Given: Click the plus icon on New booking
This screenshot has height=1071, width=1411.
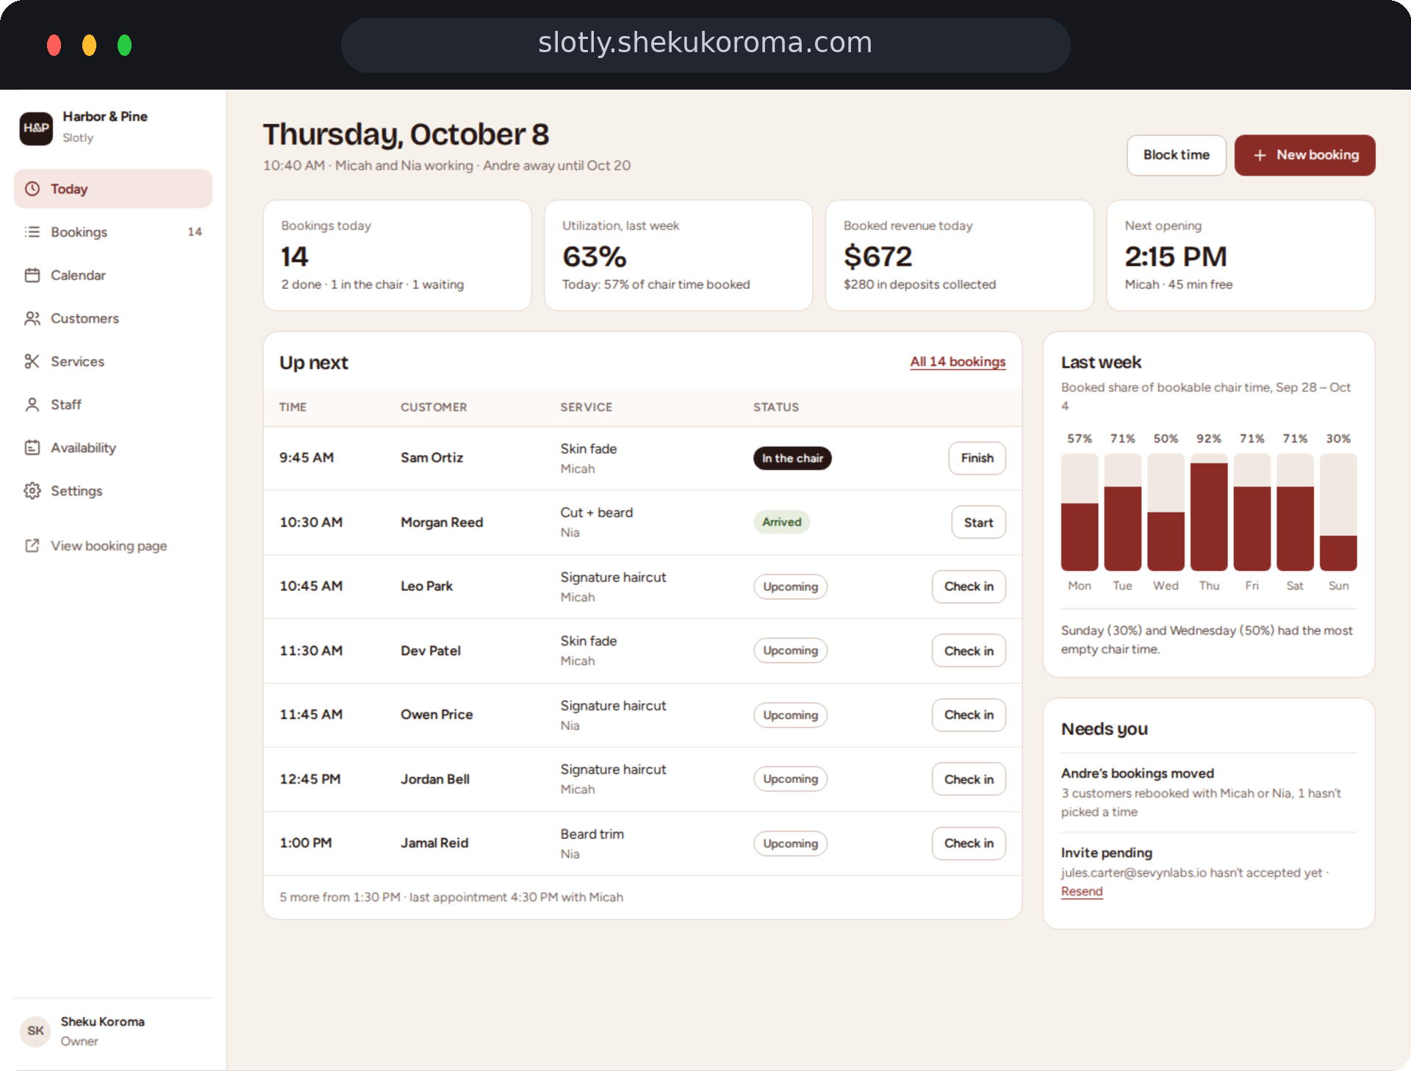Looking at the screenshot, I should point(1260,155).
